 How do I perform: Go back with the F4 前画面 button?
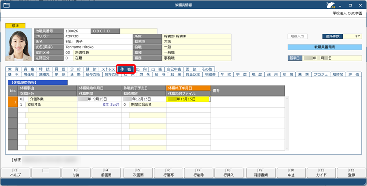click(x=106, y=173)
